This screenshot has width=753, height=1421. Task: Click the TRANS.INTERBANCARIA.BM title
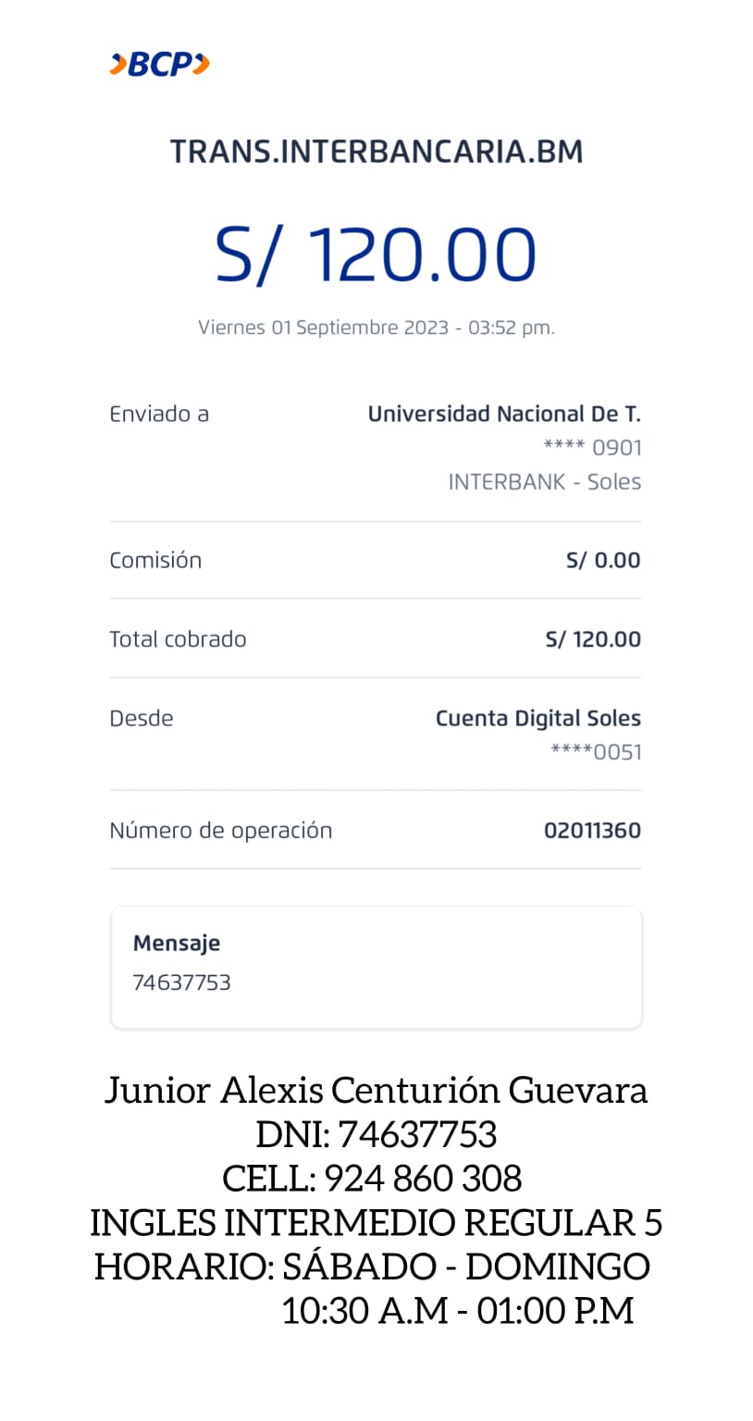point(376,152)
